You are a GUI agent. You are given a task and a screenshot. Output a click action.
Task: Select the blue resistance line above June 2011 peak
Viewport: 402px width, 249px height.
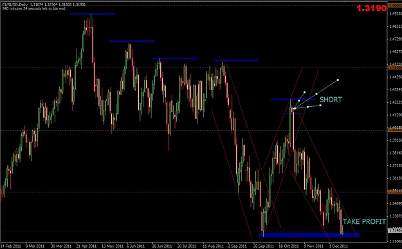(132, 41)
